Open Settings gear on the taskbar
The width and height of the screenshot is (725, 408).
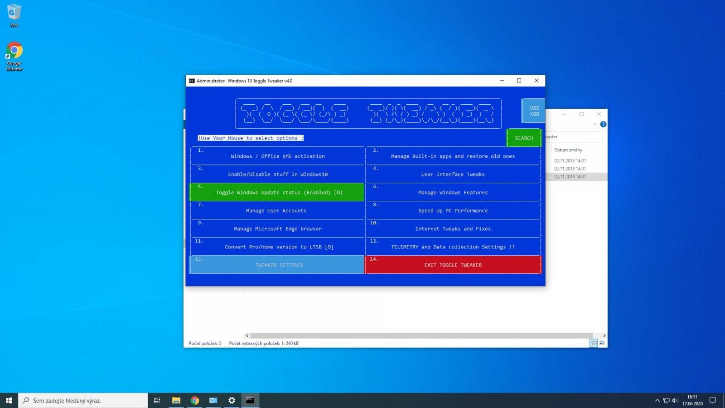[x=232, y=400]
